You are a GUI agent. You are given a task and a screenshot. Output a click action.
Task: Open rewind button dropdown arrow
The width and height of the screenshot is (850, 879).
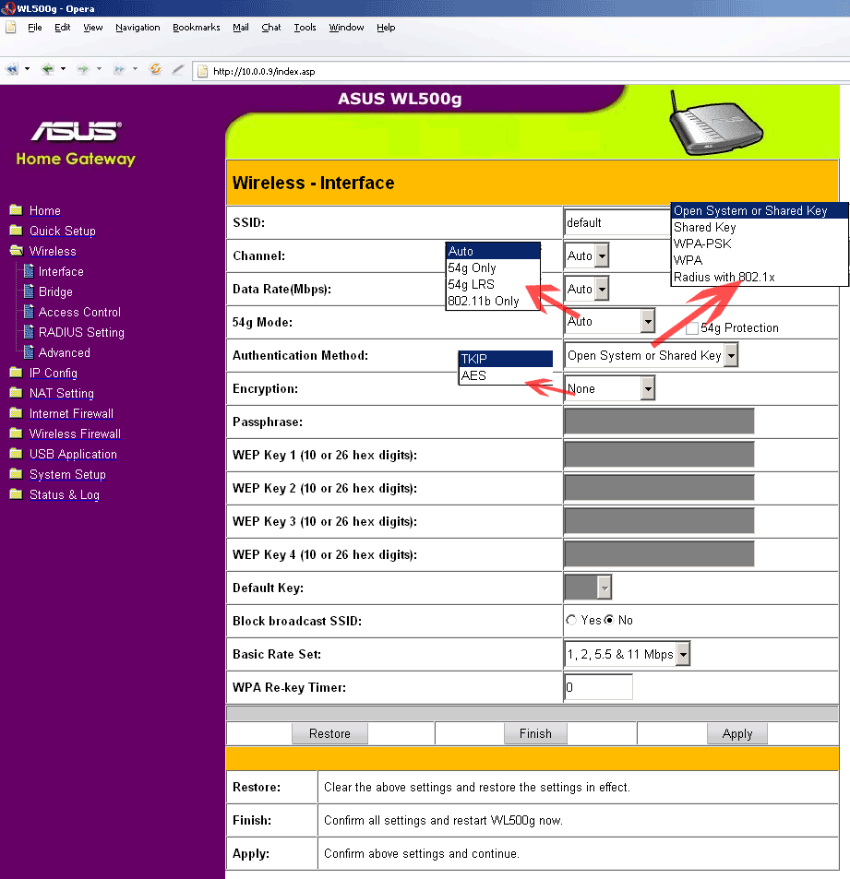click(x=27, y=69)
